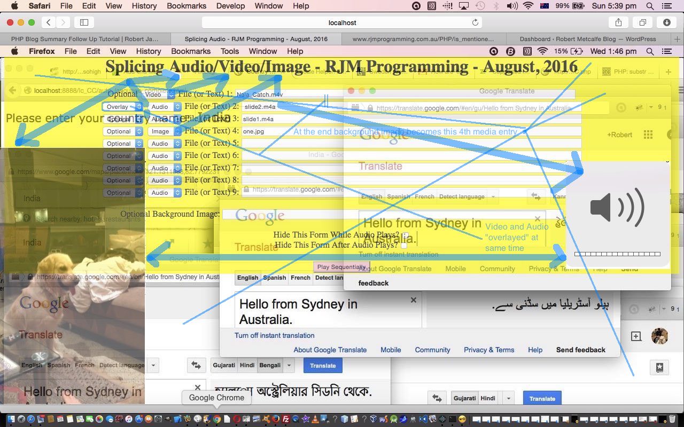Open the Develop menu in Safari
684x427 pixels.
[x=231, y=6]
